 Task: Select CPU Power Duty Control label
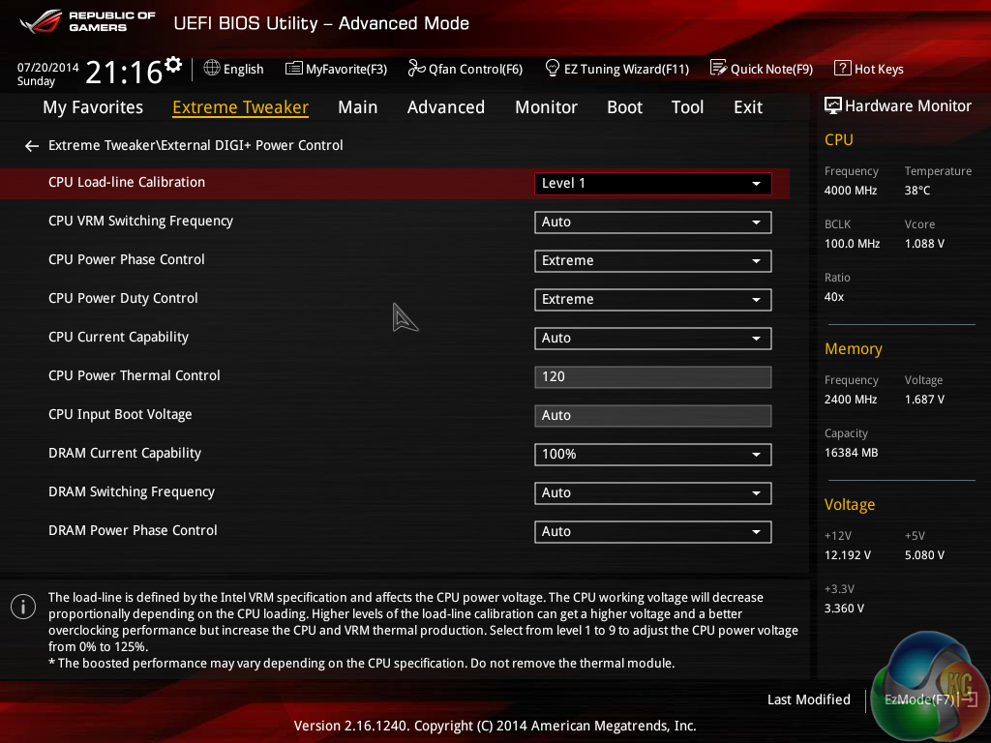coord(123,298)
